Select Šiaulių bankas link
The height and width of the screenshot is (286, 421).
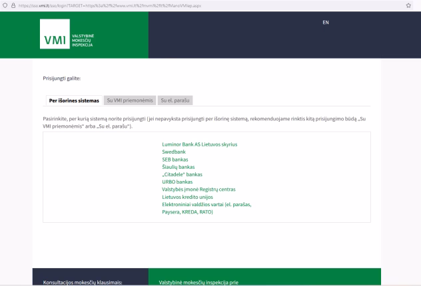[179, 167]
